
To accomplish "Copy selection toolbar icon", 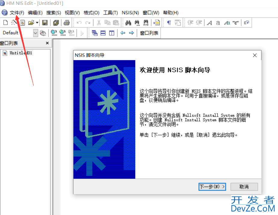I will pyautogui.click(x=108, y=23).
